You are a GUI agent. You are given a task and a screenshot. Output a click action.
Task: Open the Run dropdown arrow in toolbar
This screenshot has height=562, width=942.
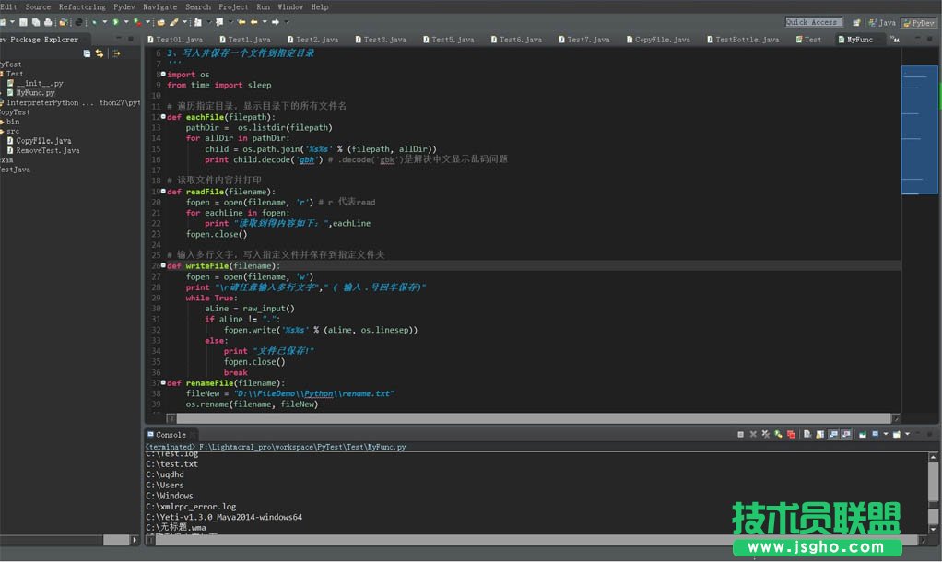125,22
